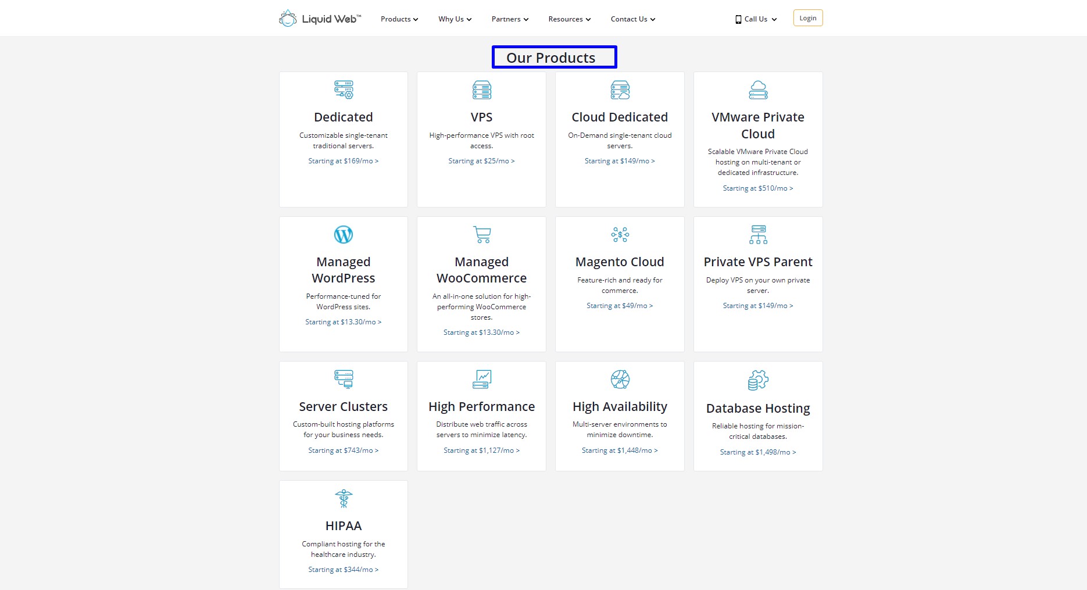Click the Magento Cloud icon
The height and width of the screenshot is (590, 1087).
(x=620, y=234)
